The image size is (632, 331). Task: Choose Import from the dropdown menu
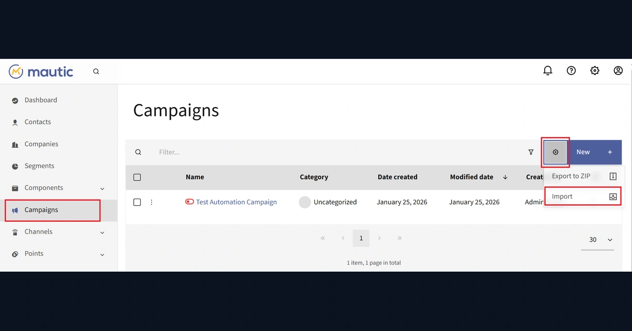(x=584, y=196)
